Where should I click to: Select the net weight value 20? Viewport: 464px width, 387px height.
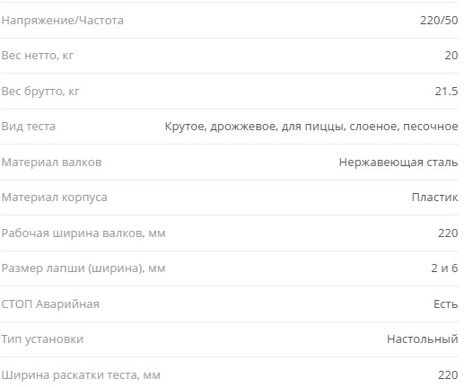(451, 56)
